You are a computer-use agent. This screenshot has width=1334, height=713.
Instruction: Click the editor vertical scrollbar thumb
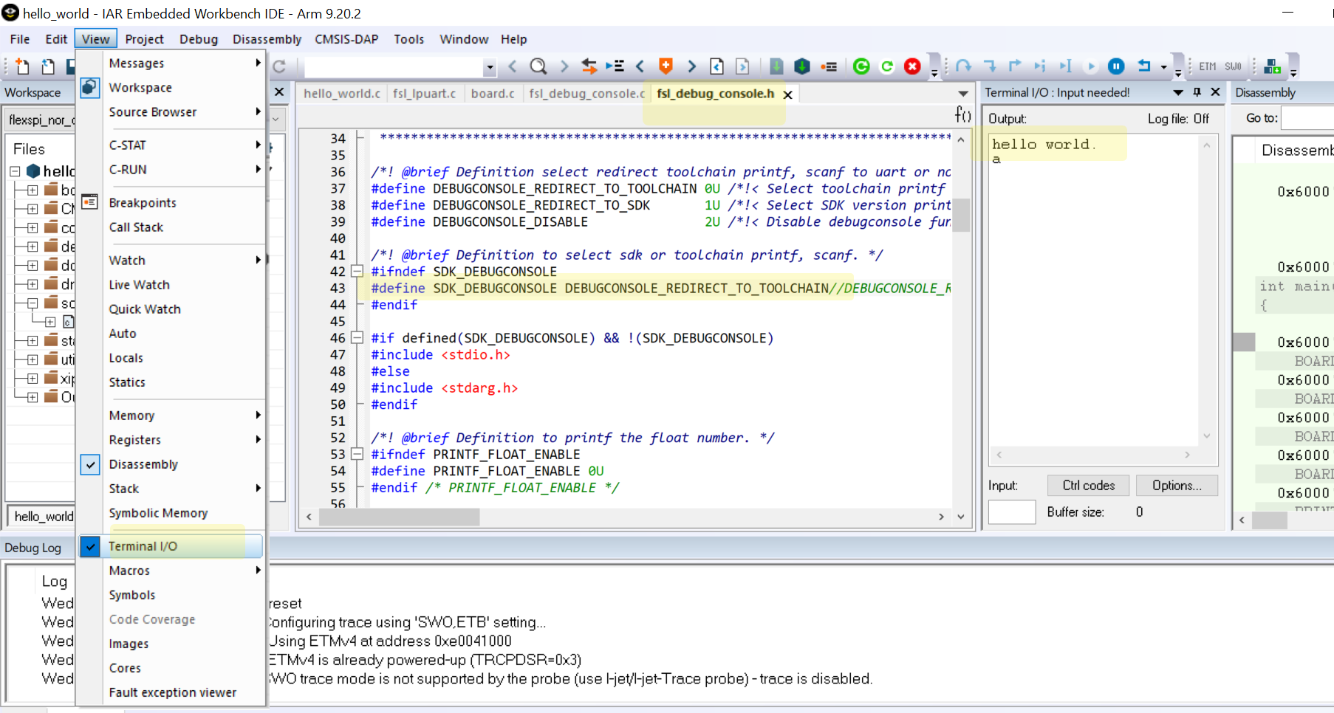tap(960, 215)
